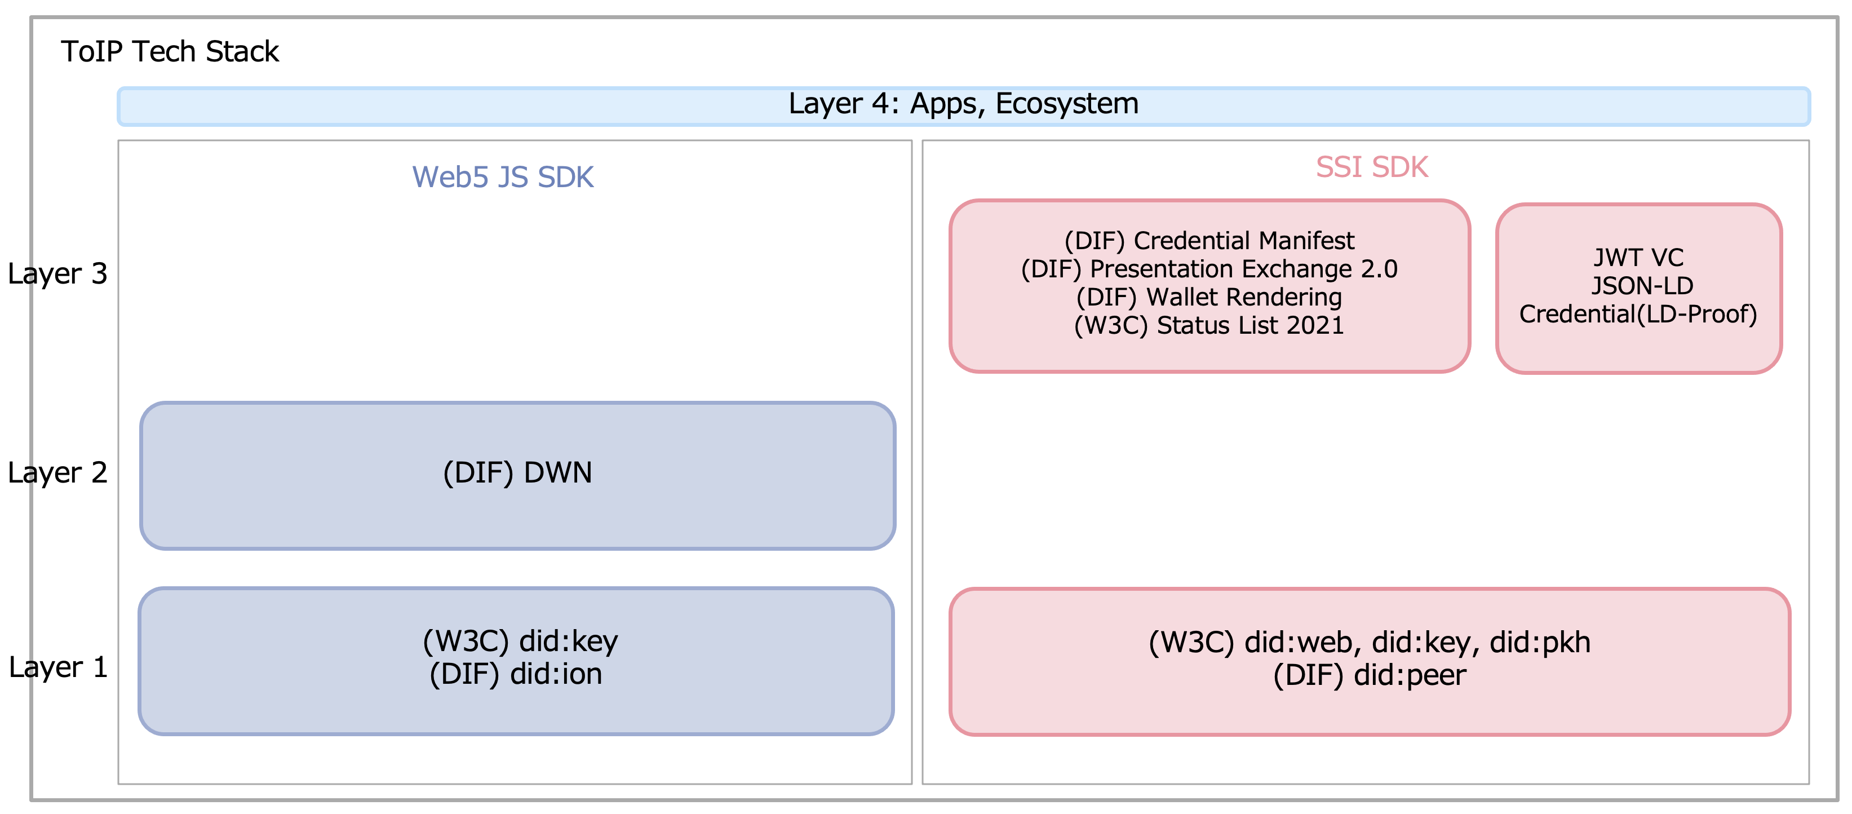This screenshot has width=1852, height=814.
Task: Click (W3C) did:web, did:key, did:pkh line
Action: [1369, 643]
